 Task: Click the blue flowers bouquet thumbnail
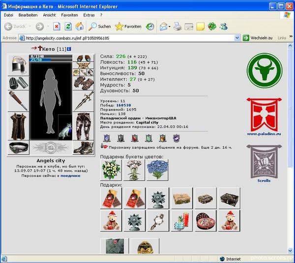[157, 170]
